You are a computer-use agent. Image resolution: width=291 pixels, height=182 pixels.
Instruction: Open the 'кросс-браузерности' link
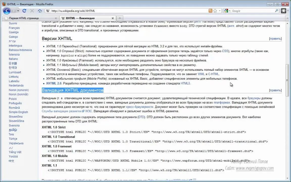pos(139,107)
